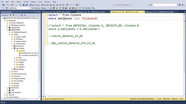The width and height of the screenshot is (186, 104).
Task: Click the Connect Object Explorer plug icon
Action: click(x=10, y=15)
